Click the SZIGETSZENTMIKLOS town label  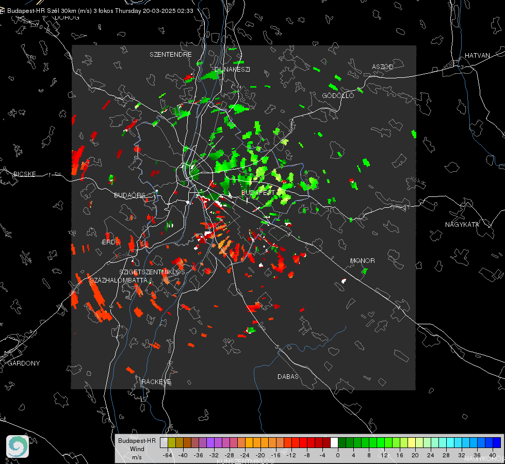pyautogui.click(x=152, y=272)
